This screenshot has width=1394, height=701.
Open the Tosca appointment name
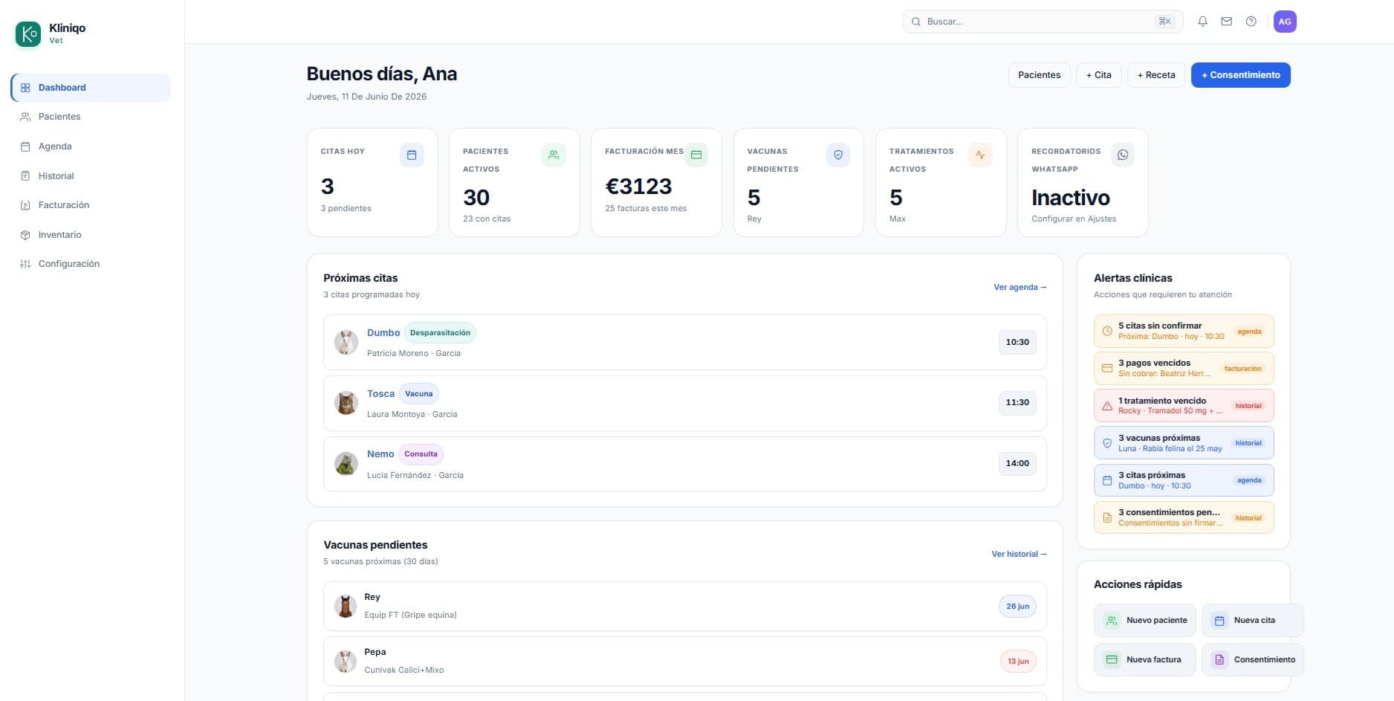coord(380,394)
